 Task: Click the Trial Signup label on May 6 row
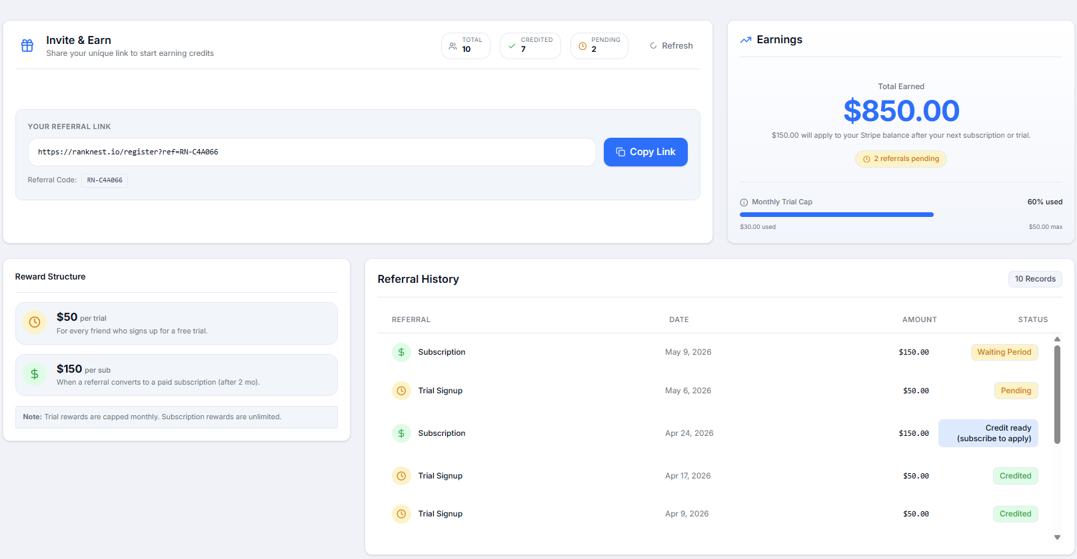pyautogui.click(x=441, y=391)
